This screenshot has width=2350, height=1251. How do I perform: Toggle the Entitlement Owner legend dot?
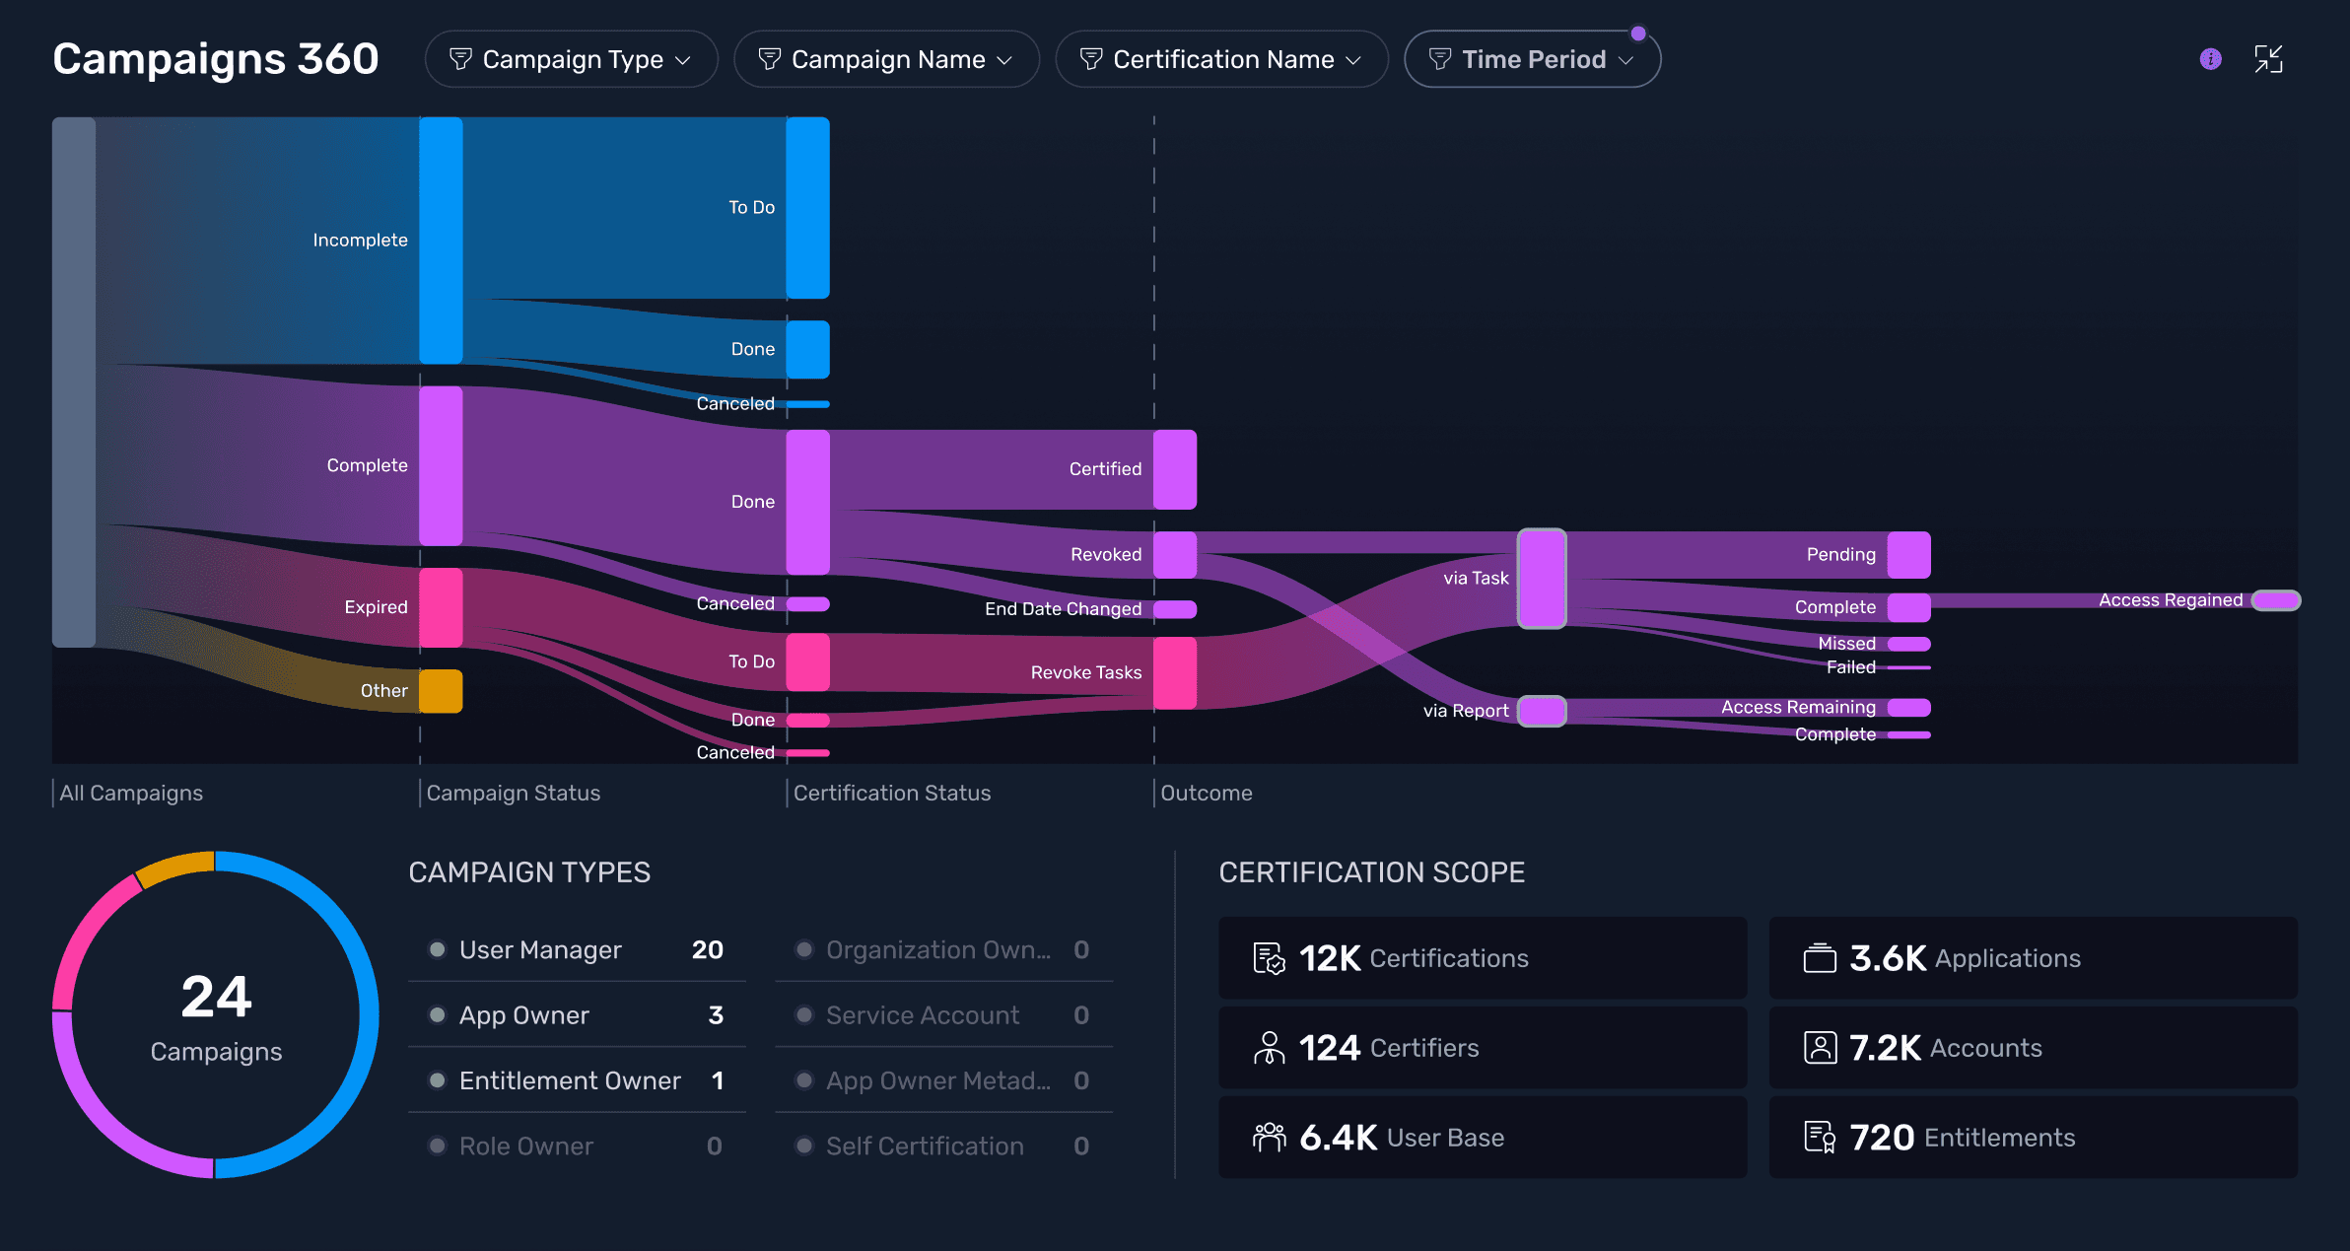click(437, 1080)
